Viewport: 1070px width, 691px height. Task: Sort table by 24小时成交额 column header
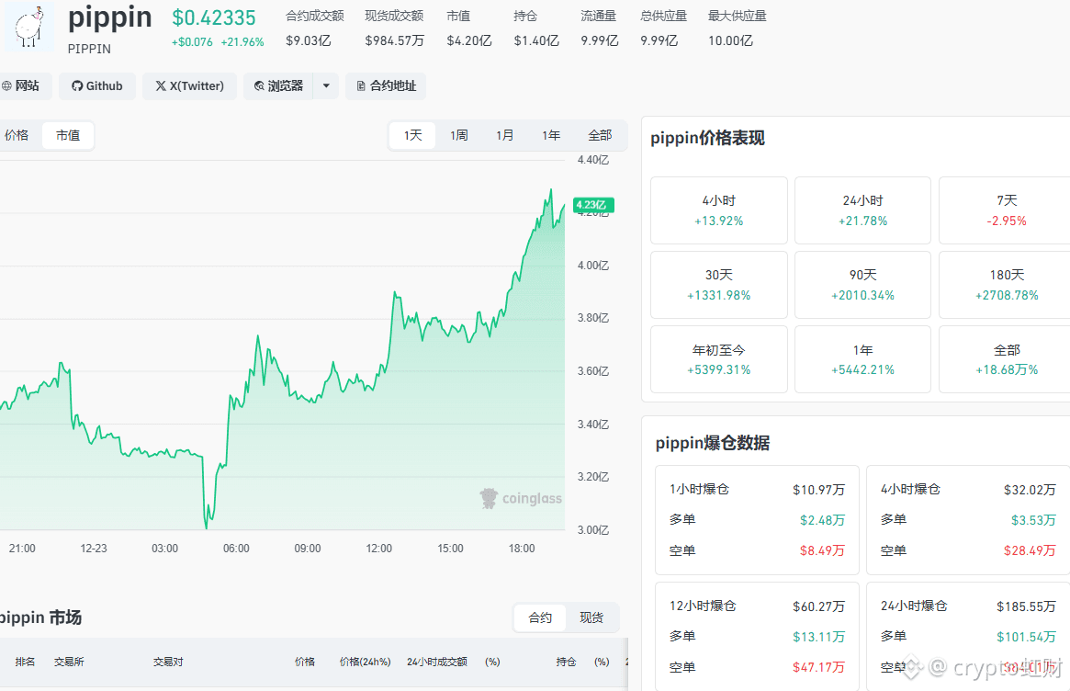pyautogui.click(x=436, y=663)
